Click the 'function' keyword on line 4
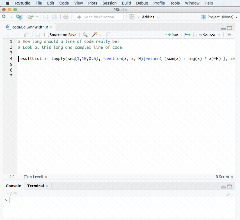Screen dimensions: 240x220 (x=112, y=59)
